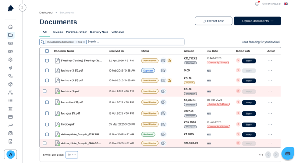297x163 pixels.
Task: Click the PDF file icon of Invoice.pdf
Action: 57,124
